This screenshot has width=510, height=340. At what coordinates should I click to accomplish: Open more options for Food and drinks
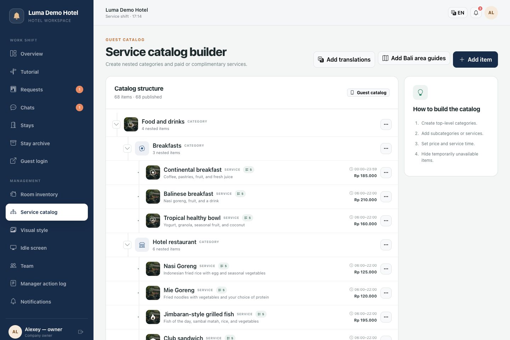(386, 124)
